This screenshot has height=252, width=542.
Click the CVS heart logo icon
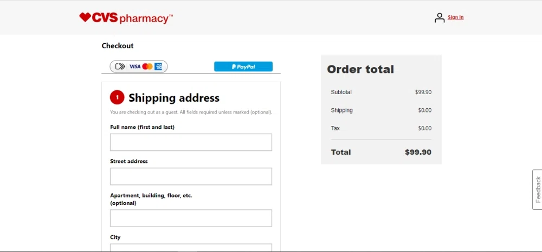(85, 17)
